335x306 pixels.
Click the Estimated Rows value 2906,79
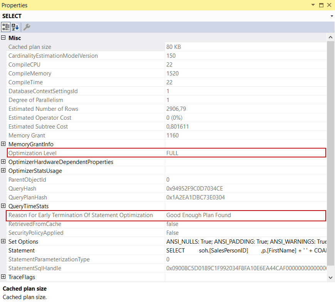(x=176, y=109)
